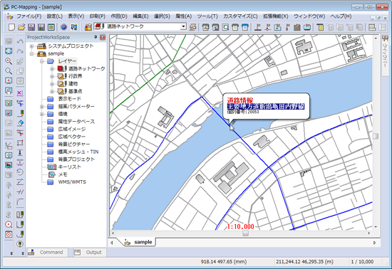Open a project with the folder icon
This screenshot has width=392, height=269.
pos(21,27)
